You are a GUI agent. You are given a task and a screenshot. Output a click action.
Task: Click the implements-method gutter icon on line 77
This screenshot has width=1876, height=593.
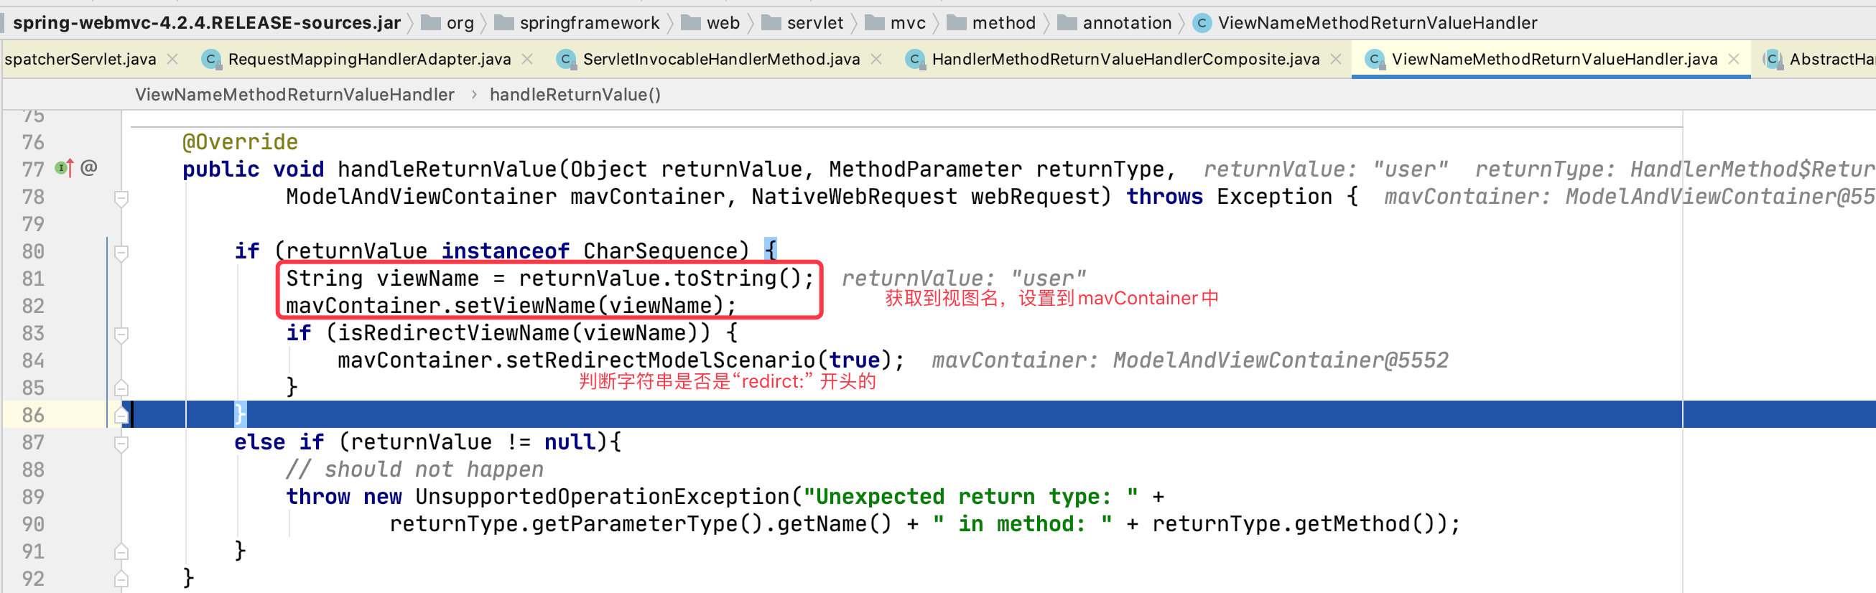pyautogui.click(x=64, y=168)
